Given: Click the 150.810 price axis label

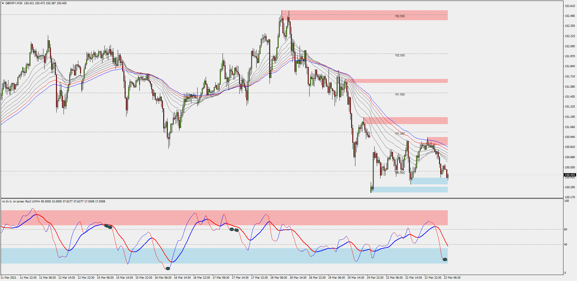Looking at the screenshot, I should [x=570, y=147].
